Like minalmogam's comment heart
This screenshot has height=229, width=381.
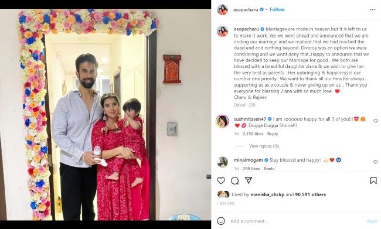(x=375, y=162)
